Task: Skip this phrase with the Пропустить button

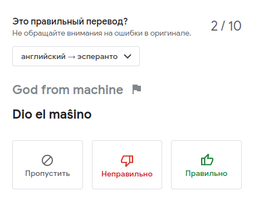Action: pos(47,165)
